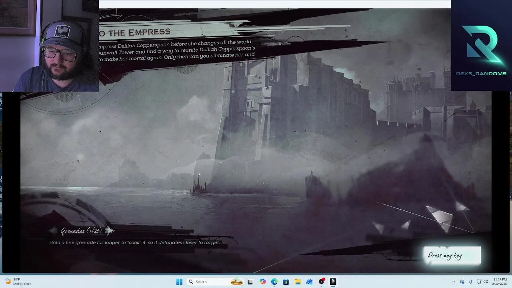This screenshot has height=288, width=512.
Task: Launch Copilot from the taskbar
Action: 262,282
